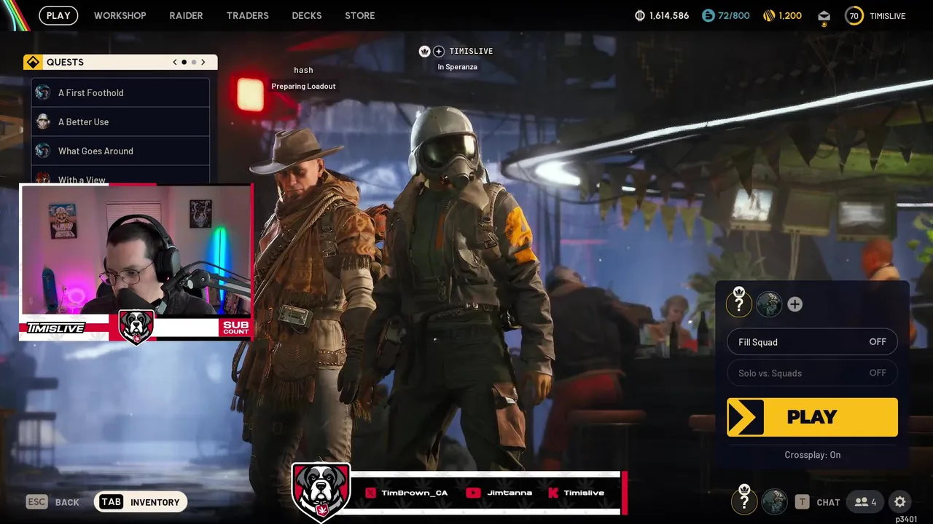Image resolution: width=933 pixels, height=524 pixels.
Task: Click the unknown map question mark icon in squad panel
Action: (738, 303)
